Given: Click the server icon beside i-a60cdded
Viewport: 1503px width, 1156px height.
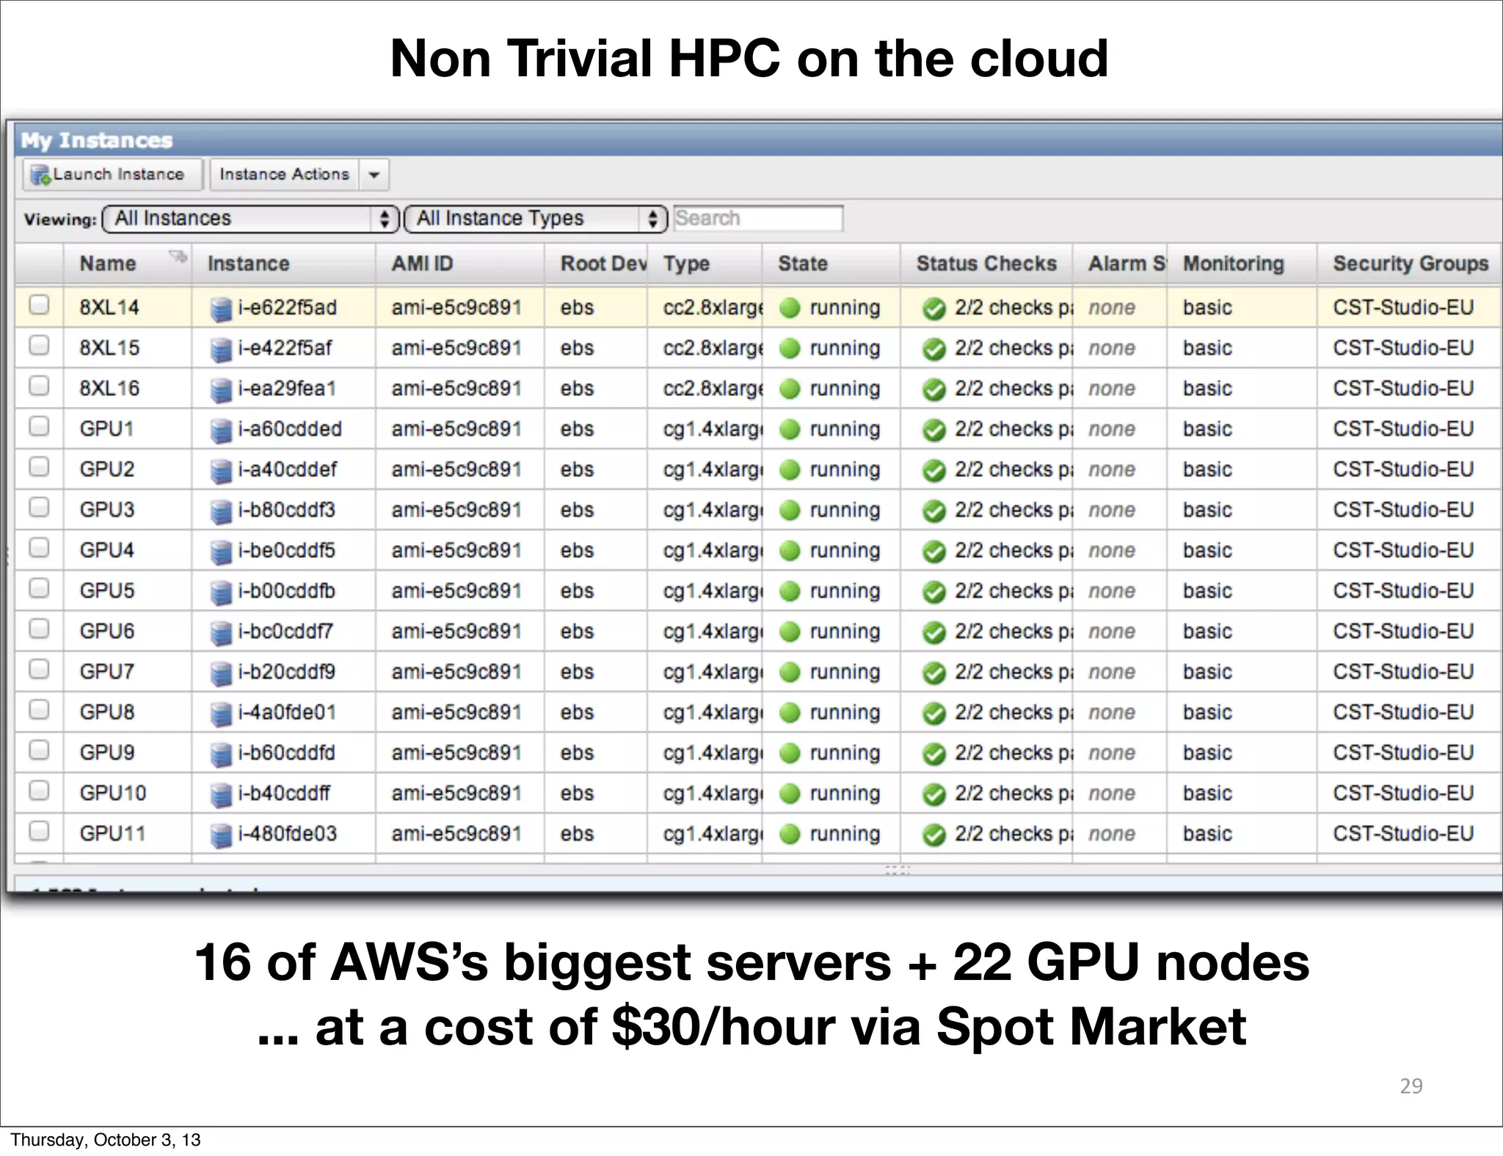Looking at the screenshot, I should coord(221,431).
